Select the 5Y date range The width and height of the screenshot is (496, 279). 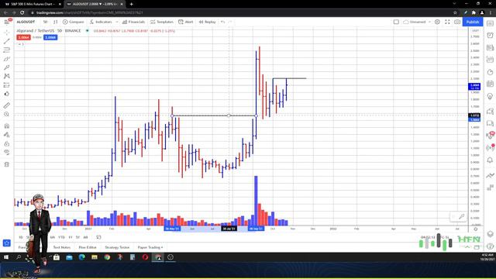point(77,237)
